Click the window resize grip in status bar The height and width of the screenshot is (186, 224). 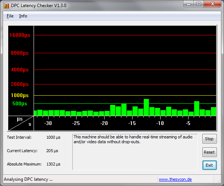click(x=219, y=180)
